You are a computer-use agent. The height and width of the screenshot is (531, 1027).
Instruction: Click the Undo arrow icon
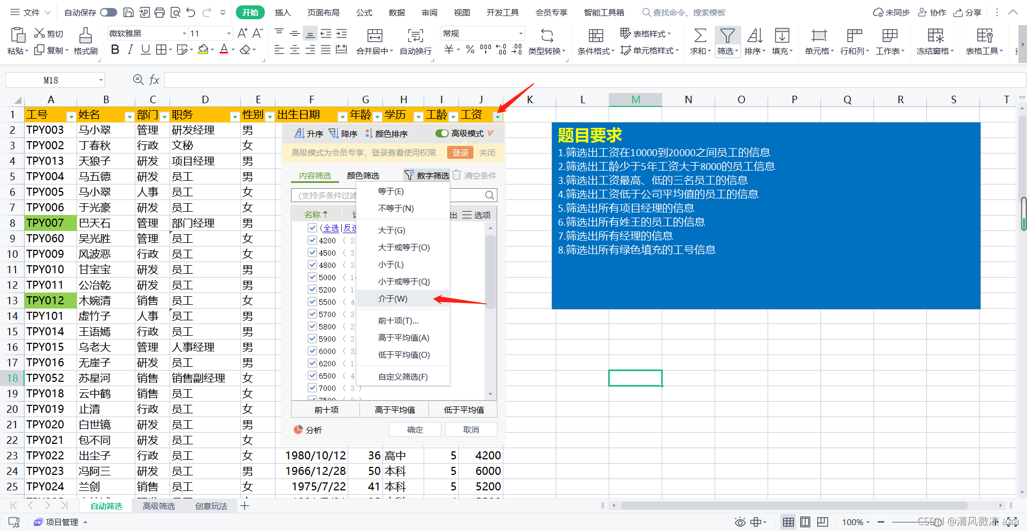click(191, 12)
